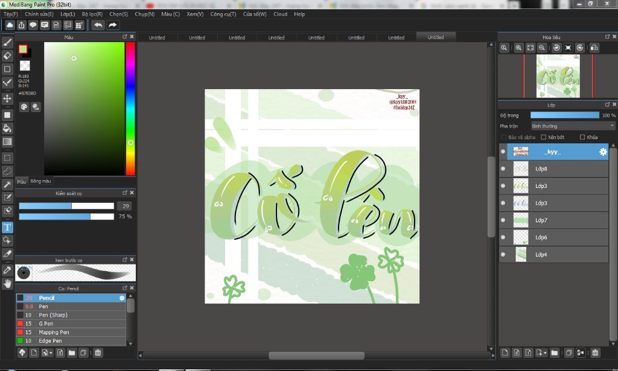
Task: Open the add-brush dropdown below brush list
Action: click(47, 352)
